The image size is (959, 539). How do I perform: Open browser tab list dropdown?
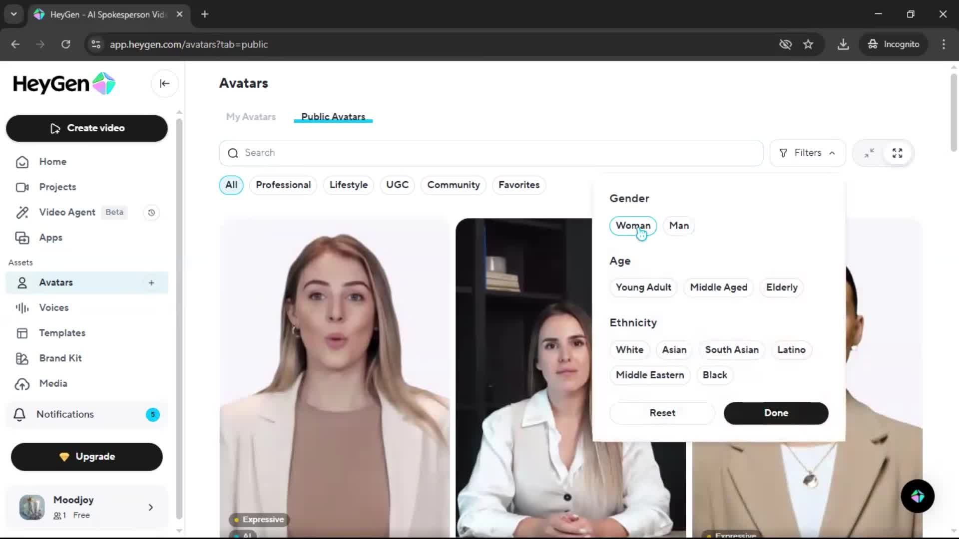[x=13, y=14]
